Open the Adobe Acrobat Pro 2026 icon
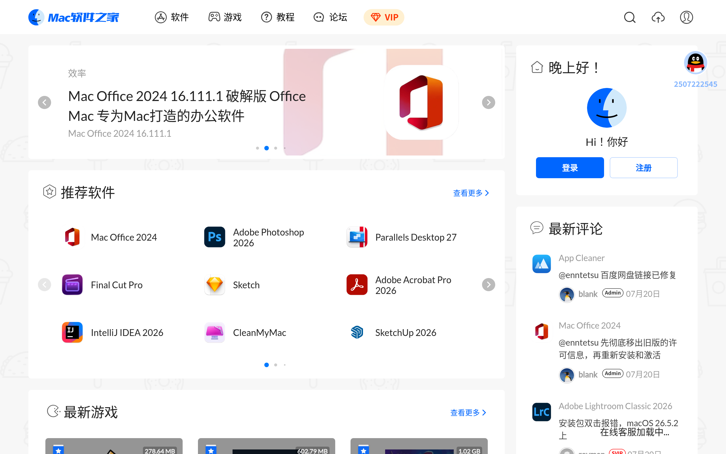Image resolution: width=726 pixels, height=454 pixels. 357,285
